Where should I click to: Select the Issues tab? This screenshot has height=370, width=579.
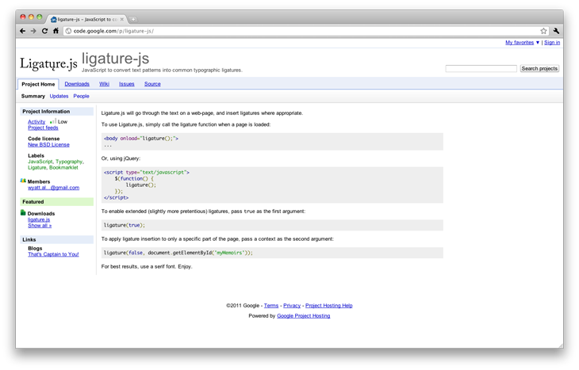tap(127, 84)
